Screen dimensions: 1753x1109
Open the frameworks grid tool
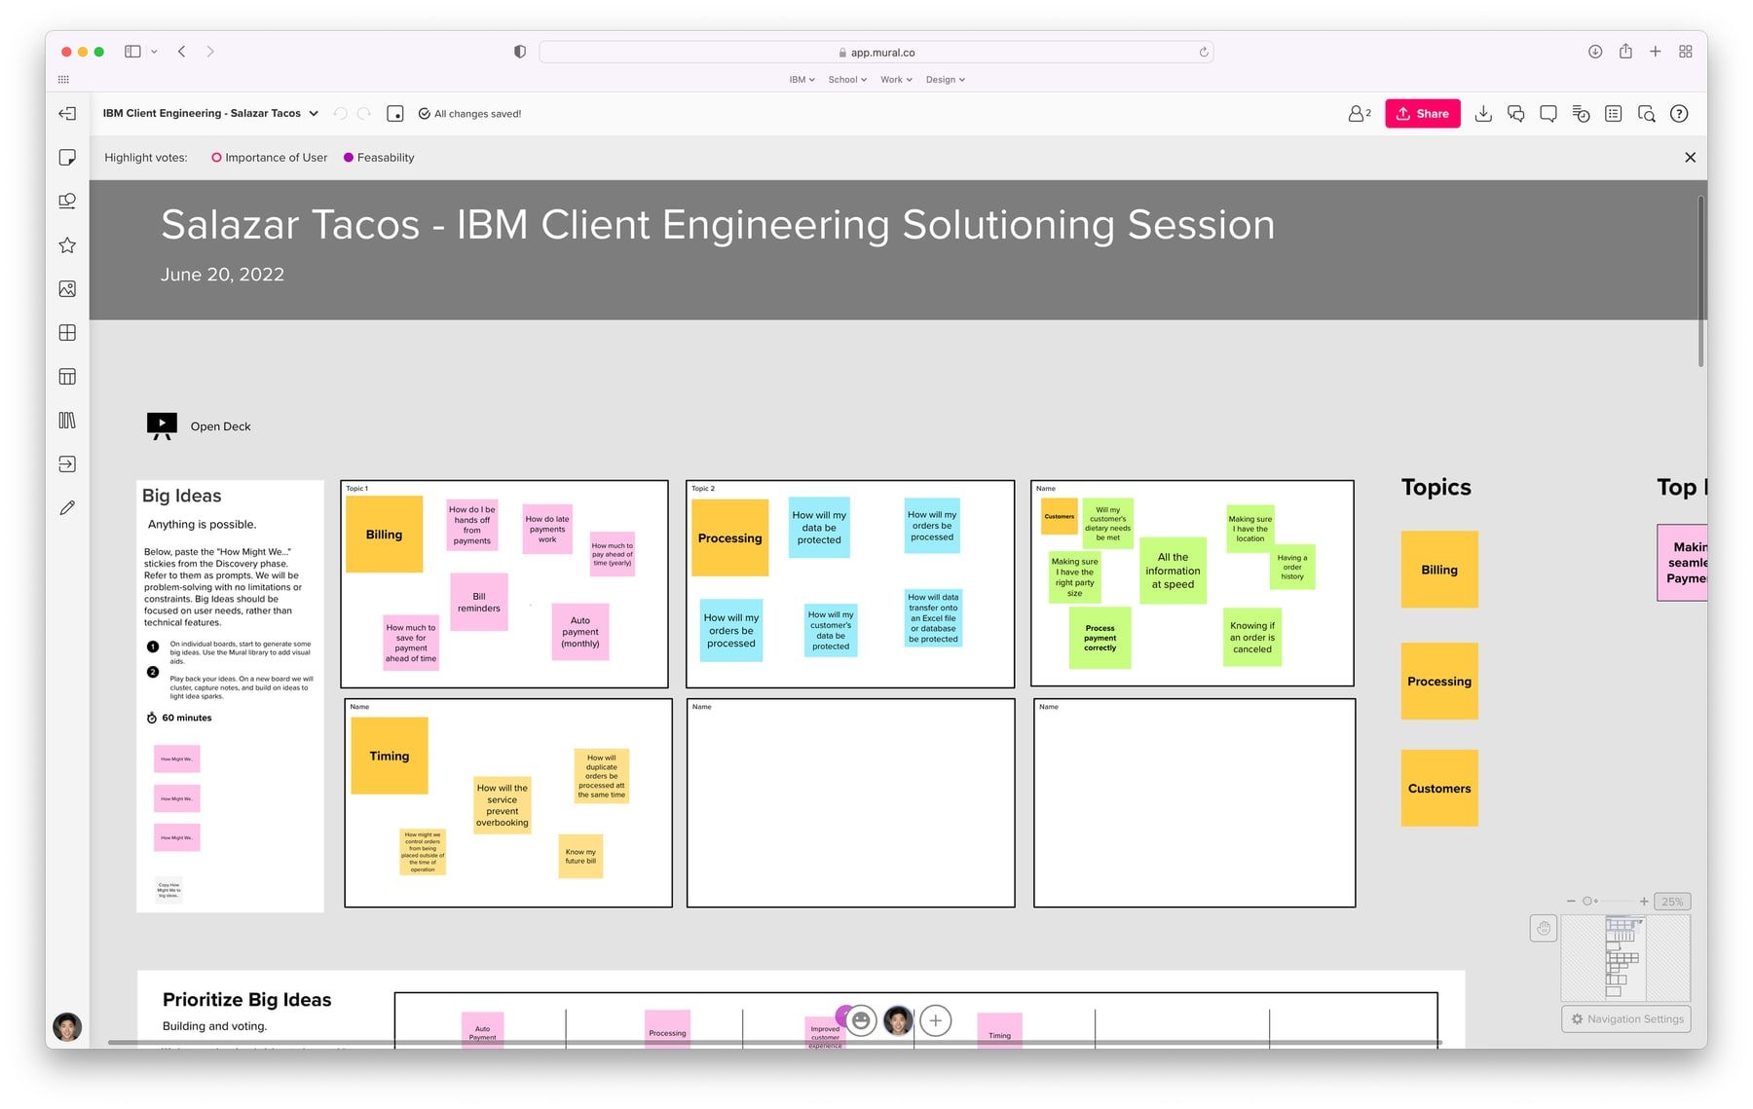tap(67, 333)
